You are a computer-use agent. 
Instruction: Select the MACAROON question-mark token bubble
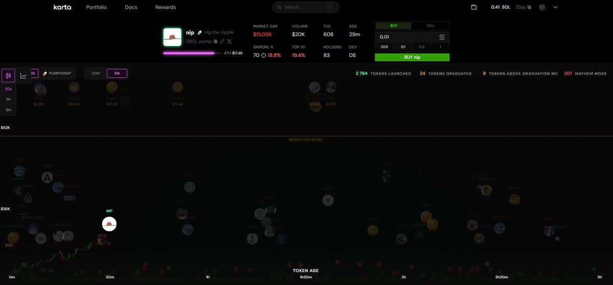tap(13, 237)
